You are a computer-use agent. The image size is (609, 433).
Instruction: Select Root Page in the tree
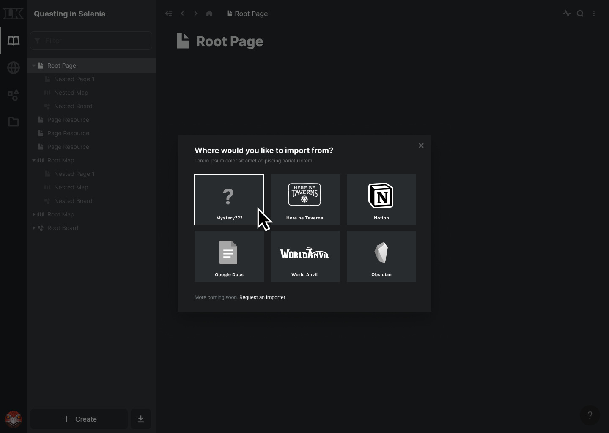tap(91, 66)
